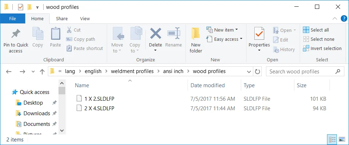The width and height of the screenshot is (349, 145).
Task: Click New folder icon in title bar toolbar
Action: click(x=29, y=7)
